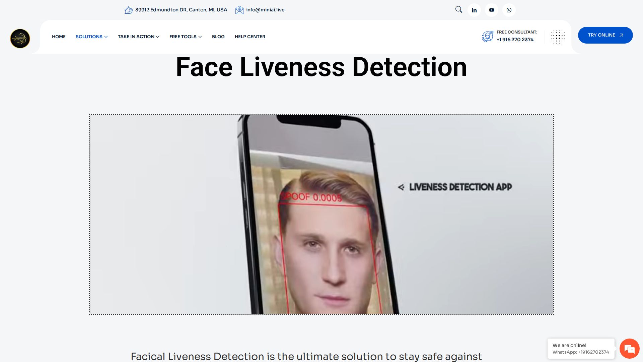Open the WhatsApp social icon
Image resolution: width=643 pixels, height=362 pixels.
[x=509, y=10]
